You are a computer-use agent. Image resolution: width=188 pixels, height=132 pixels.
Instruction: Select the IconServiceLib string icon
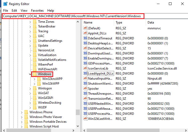pyautogui.click(x=85, y=68)
